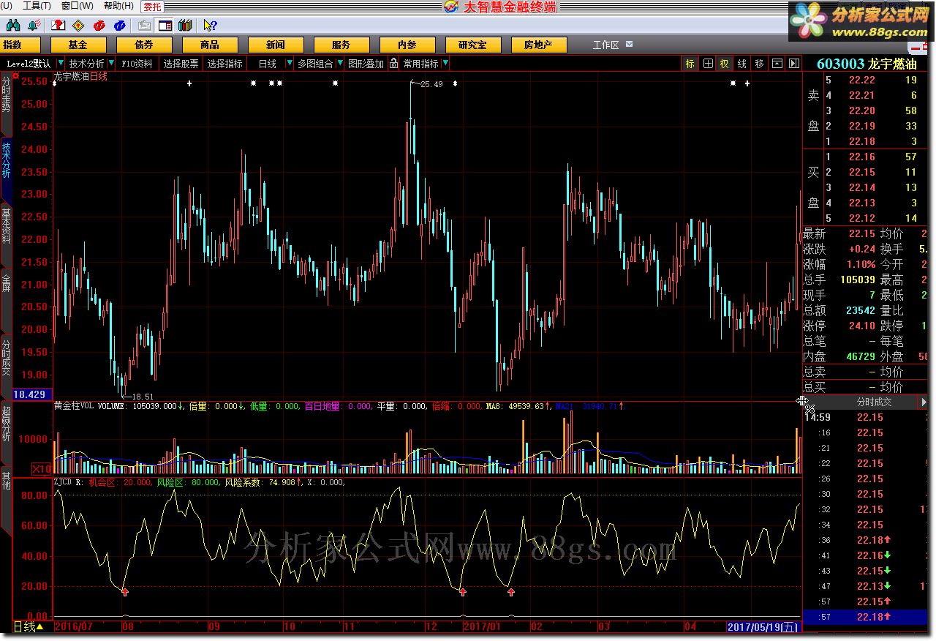
Task: Expand the 技术分析 dropdown arrow in toolbar
Action: (111, 64)
